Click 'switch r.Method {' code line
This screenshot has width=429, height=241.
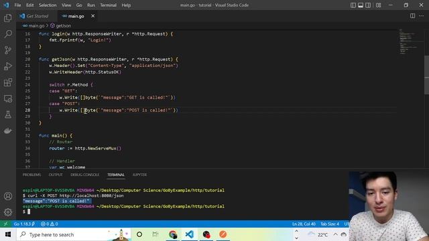pos(71,85)
